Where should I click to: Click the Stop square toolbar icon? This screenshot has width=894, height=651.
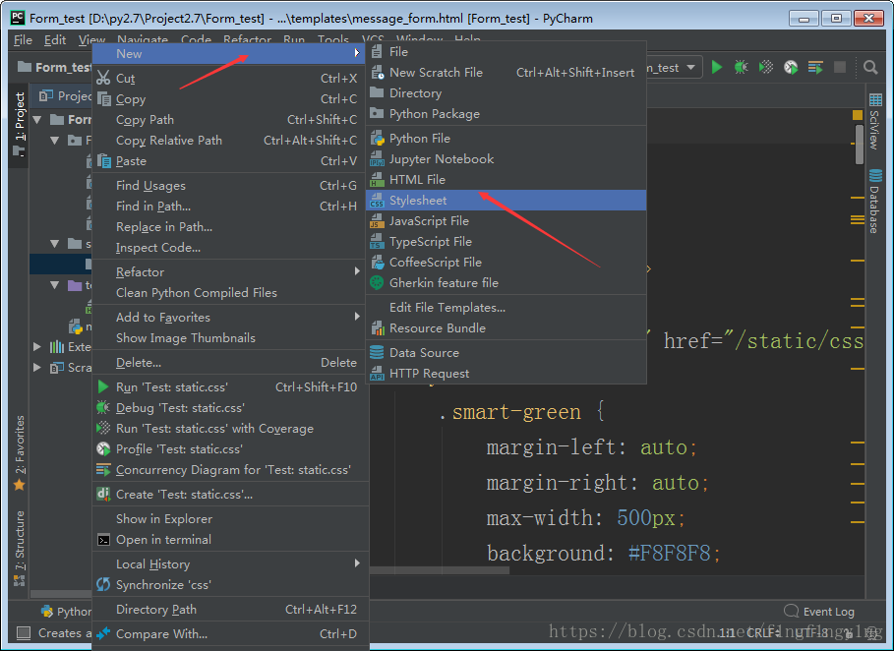pyautogui.click(x=840, y=67)
